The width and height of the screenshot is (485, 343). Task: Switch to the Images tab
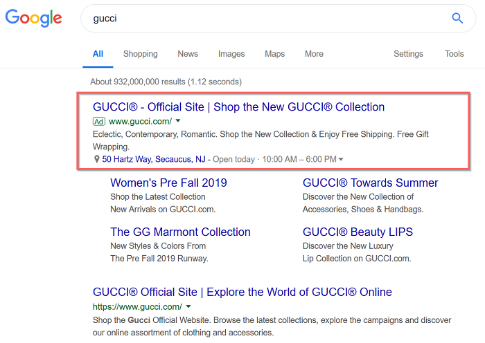[231, 54]
